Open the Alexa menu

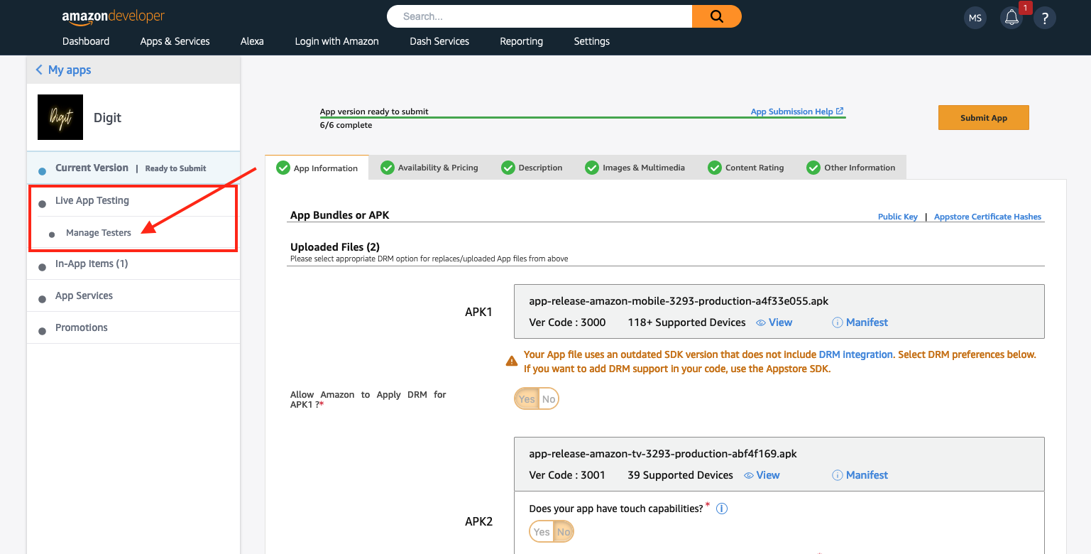pyautogui.click(x=252, y=41)
